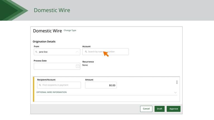This screenshot has width=214, height=120.
Task: Click the Optional Wire Information chevron
Action: click(175, 92)
